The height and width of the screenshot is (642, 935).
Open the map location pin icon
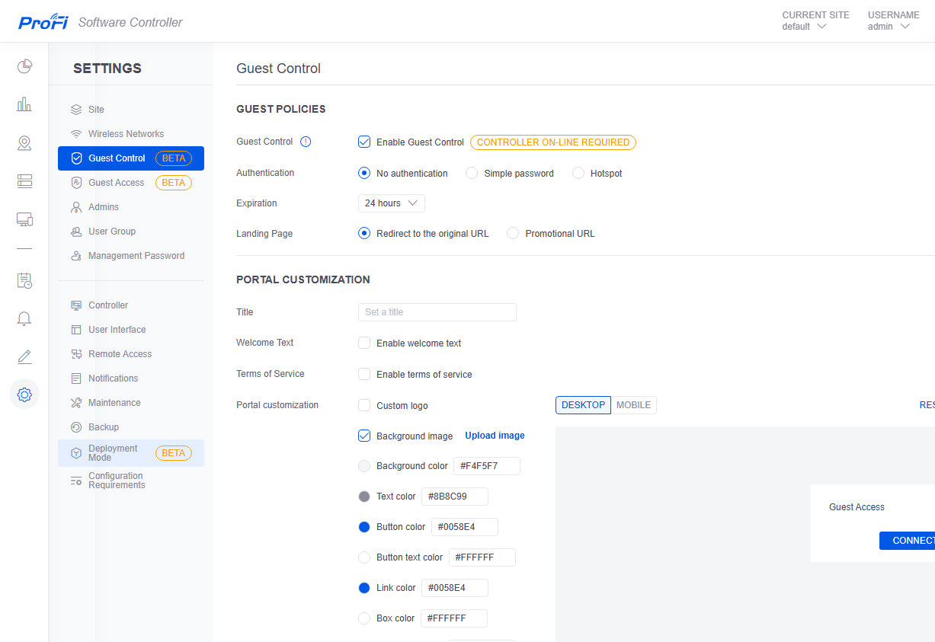24,142
